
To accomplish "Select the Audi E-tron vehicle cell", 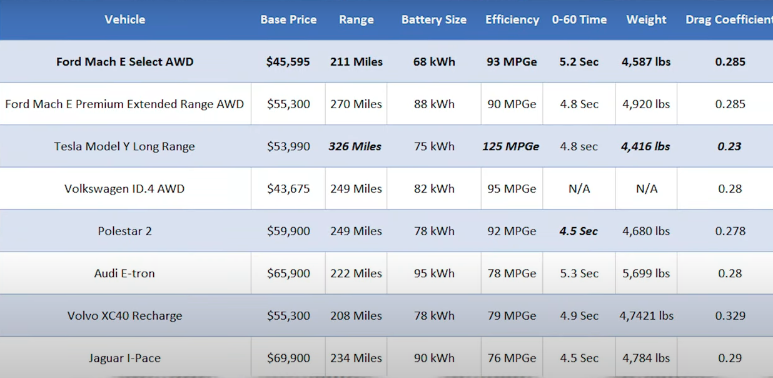I will 124,273.
